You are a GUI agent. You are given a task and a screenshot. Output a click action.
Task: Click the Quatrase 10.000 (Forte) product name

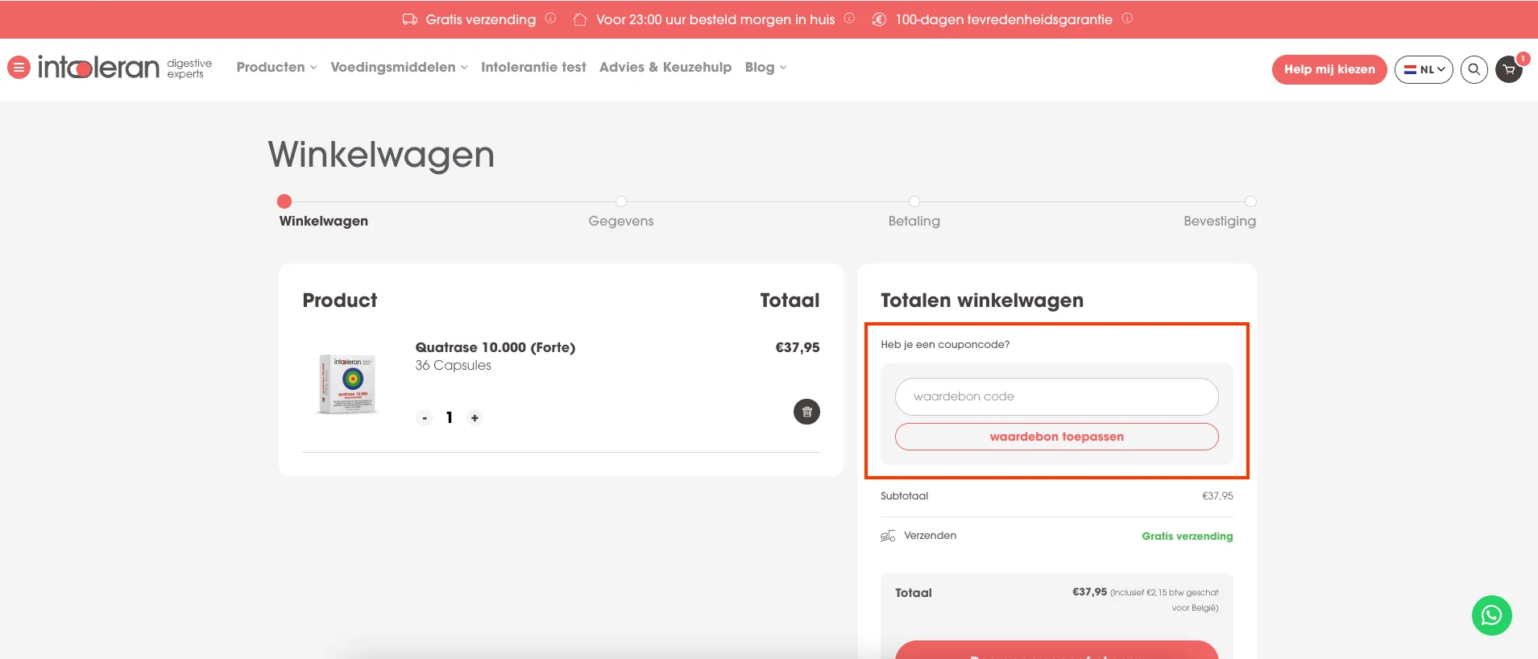click(495, 347)
